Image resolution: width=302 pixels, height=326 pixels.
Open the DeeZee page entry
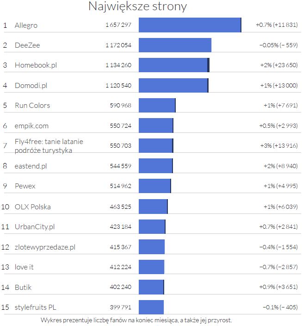pyautogui.click(x=27, y=45)
